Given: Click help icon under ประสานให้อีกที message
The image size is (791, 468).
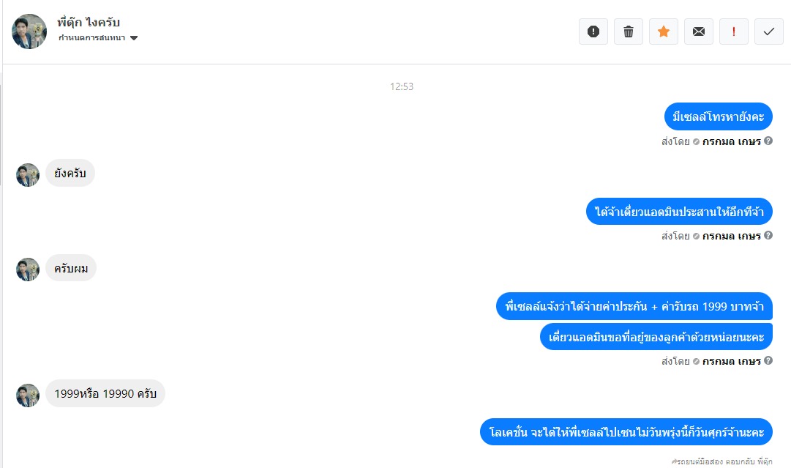Looking at the screenshot, I should (x=768, y=235).
